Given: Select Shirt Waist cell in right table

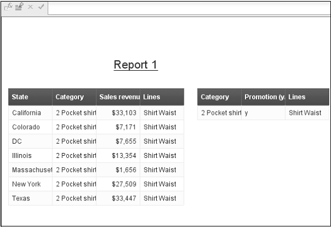Looking at the screenshot, I should click(x=307, y=113).
